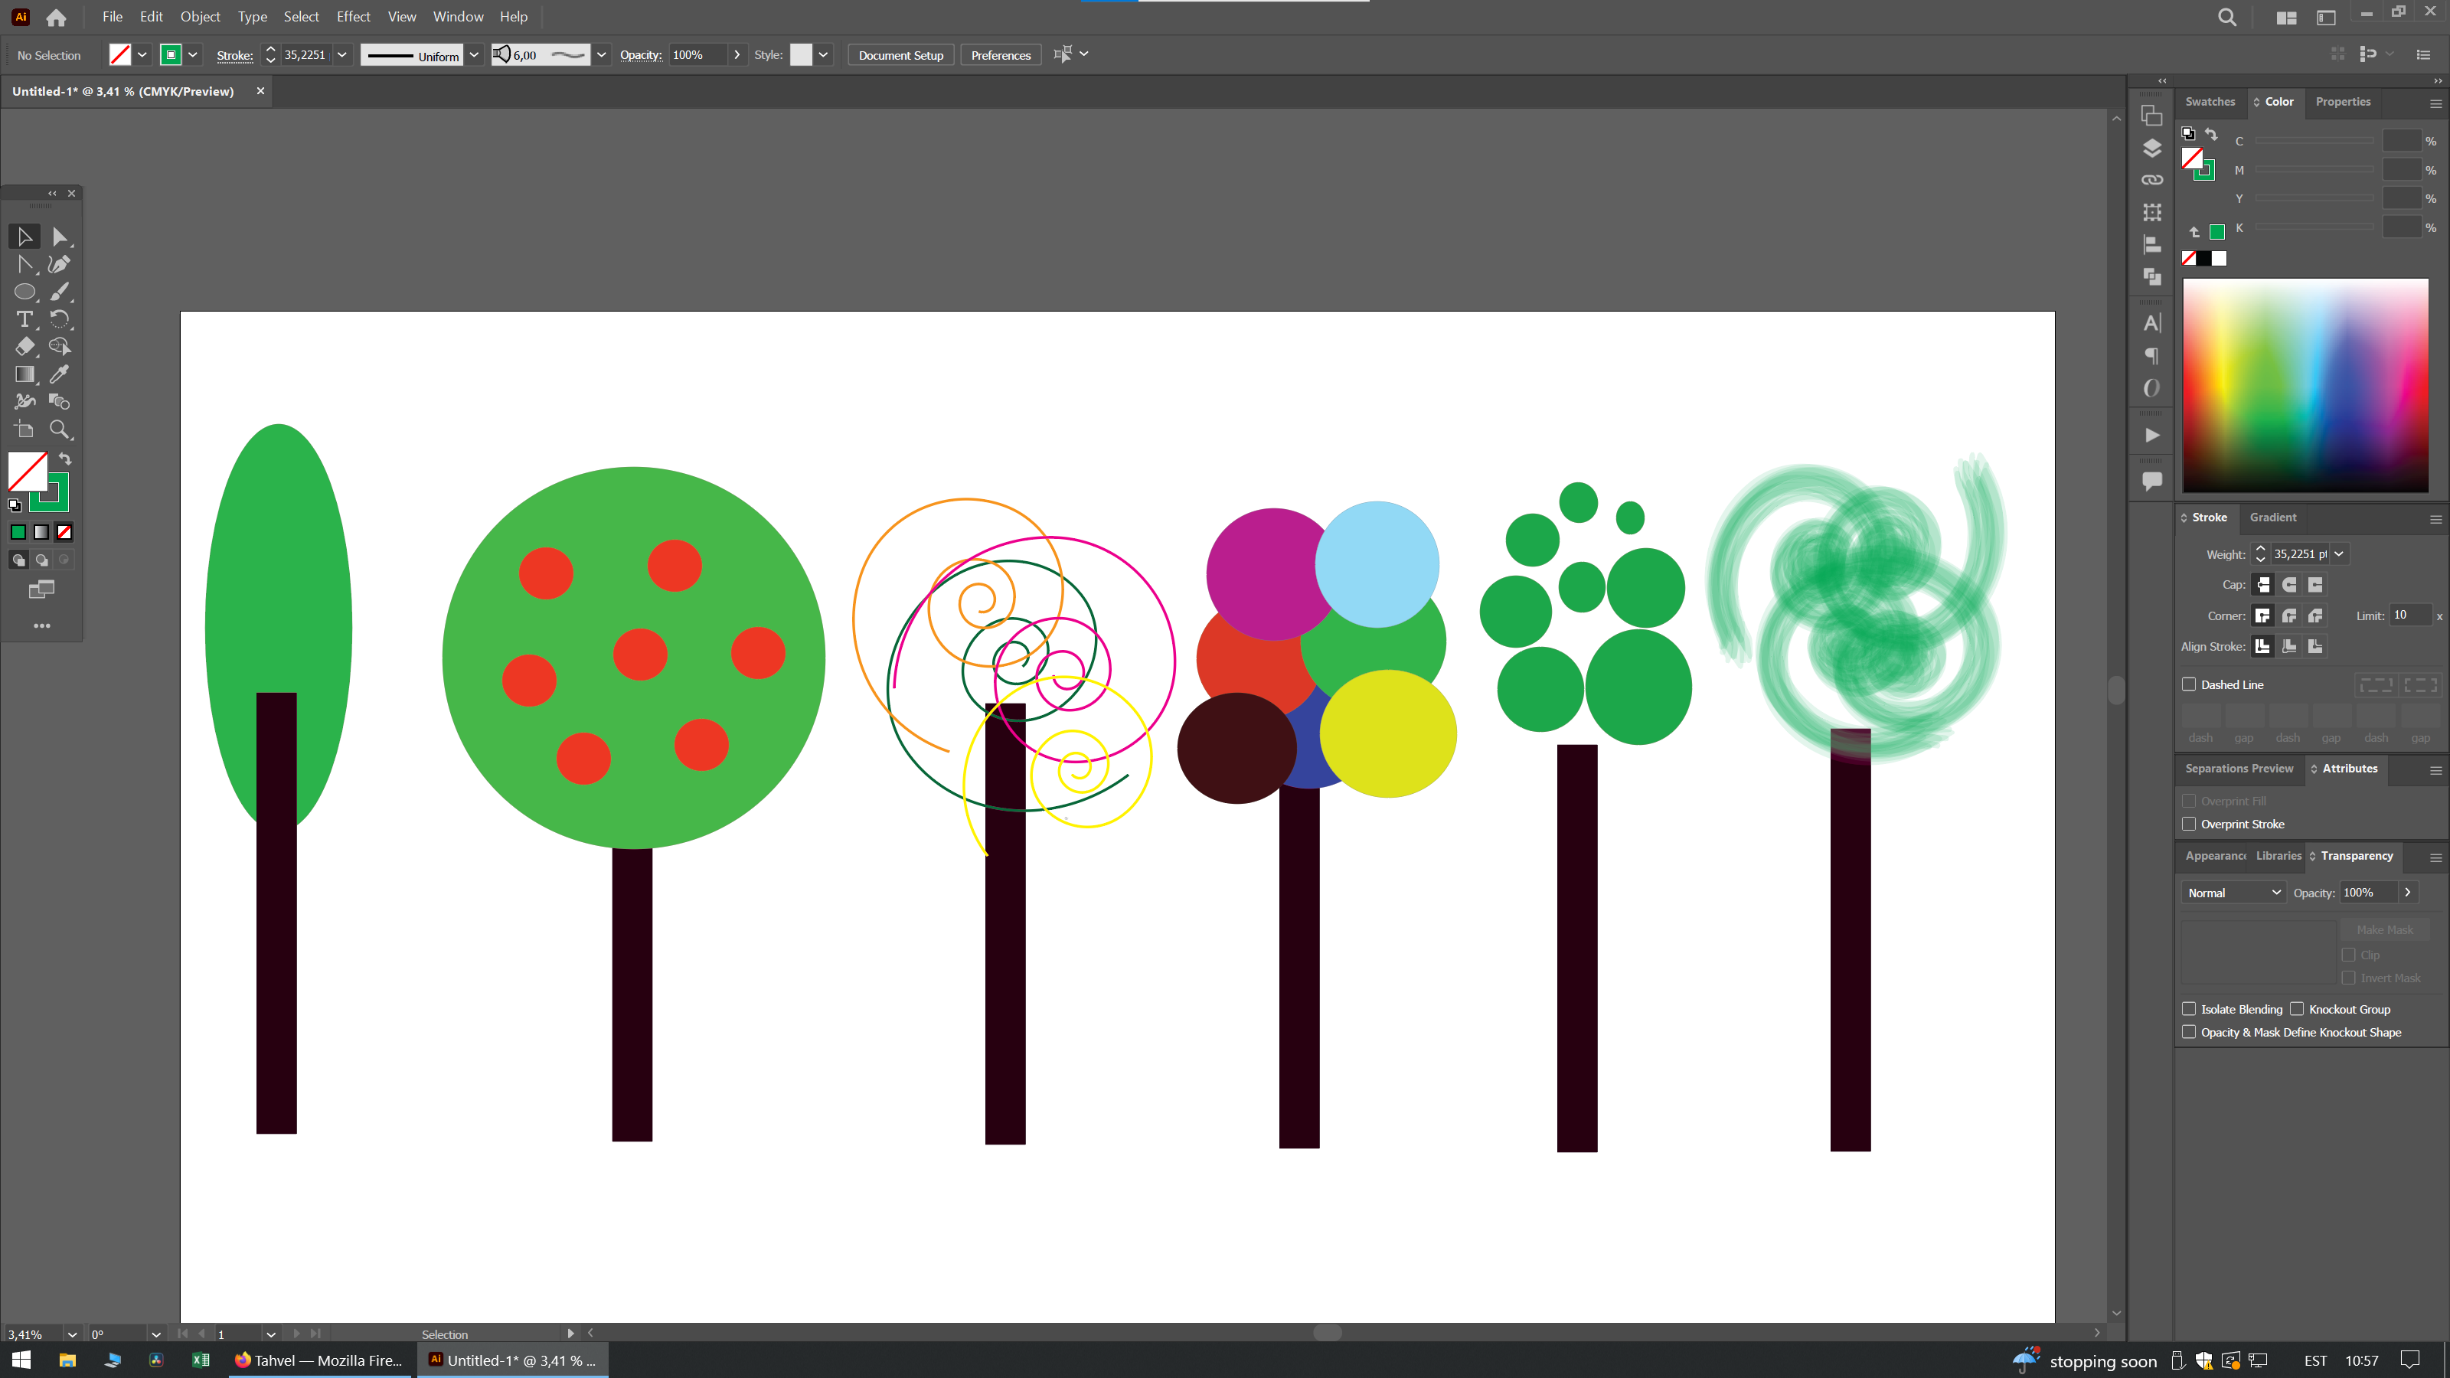Open the Paragraph panel icon
The image size is (2450, 1378).
click(x=2151, y=356)
